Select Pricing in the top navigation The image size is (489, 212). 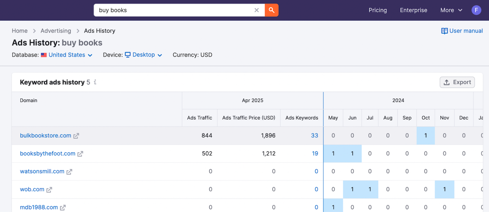pos(377,10)
